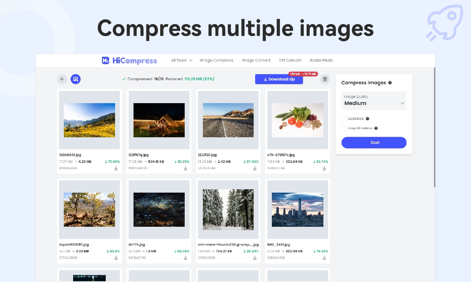This screenshot has height=282, width=471.
Task: Switch to the DPI Convert tool
Action: click(x=290, y=60)
